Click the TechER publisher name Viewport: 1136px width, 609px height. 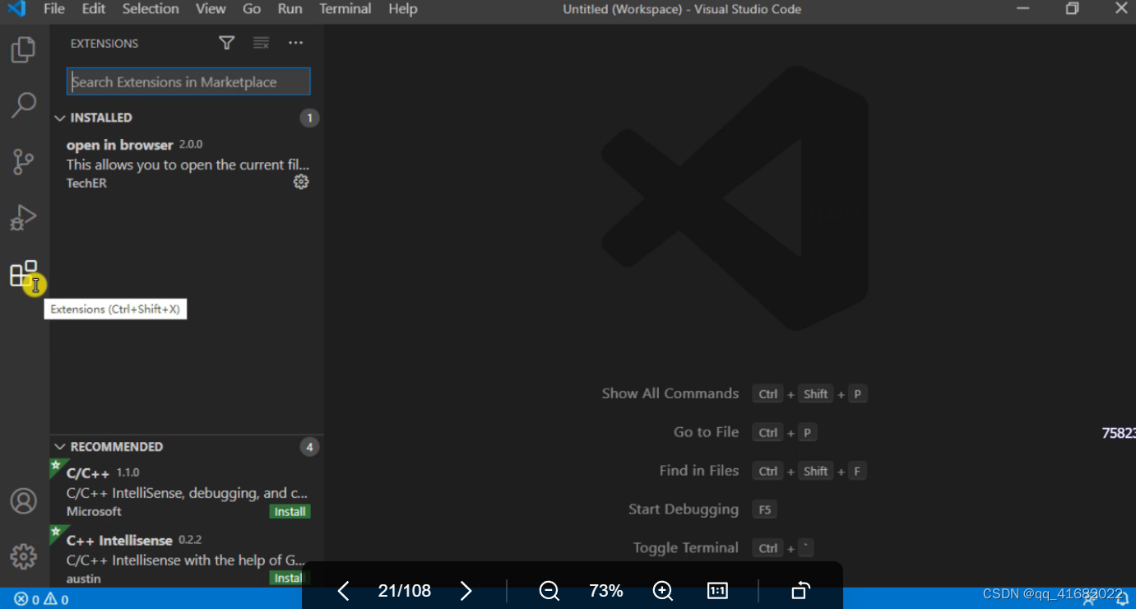86,184
